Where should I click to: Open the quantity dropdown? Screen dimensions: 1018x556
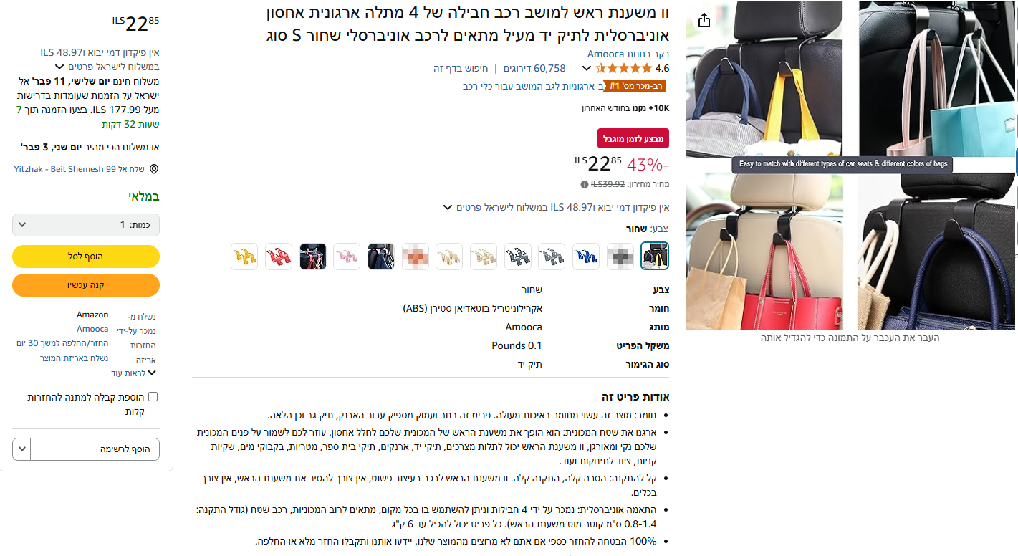[86, 225]
